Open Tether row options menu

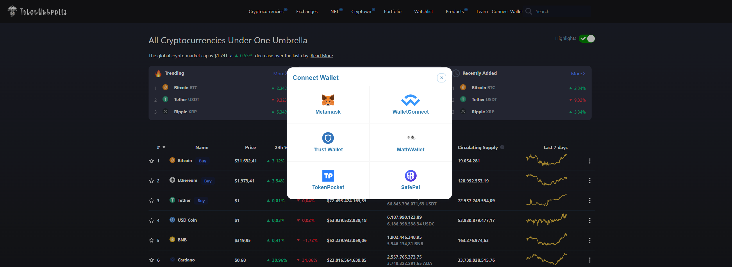(x=590, y=200)
